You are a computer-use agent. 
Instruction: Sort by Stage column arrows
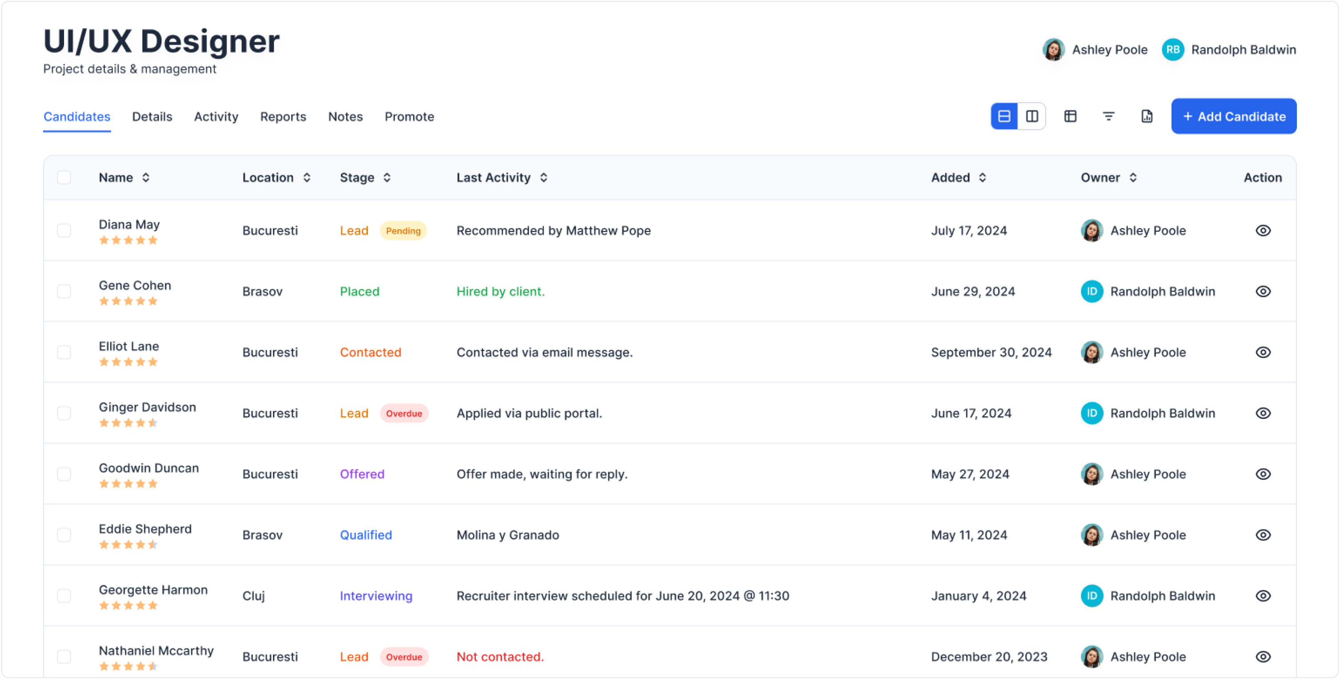tap(387, 178)
